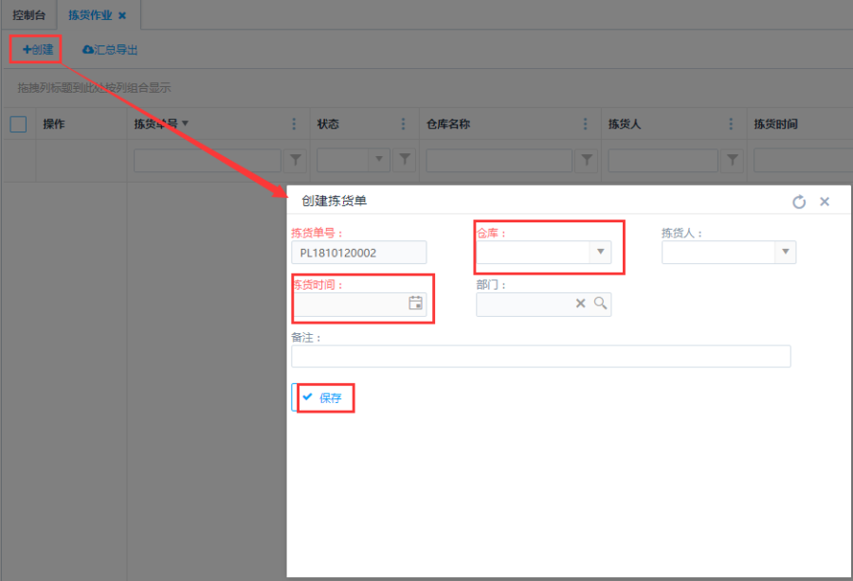Toggle the select-all checkbox in table header
Viewport: 853px width, 581px height.
pyautogui.click(x=18, y=124)
